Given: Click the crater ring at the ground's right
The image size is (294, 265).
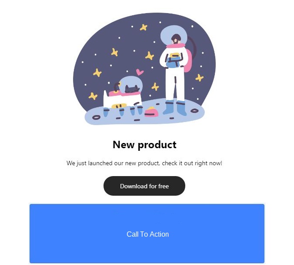Looking at the screenshot, I should pyautogui.click(x=194, y=111).
